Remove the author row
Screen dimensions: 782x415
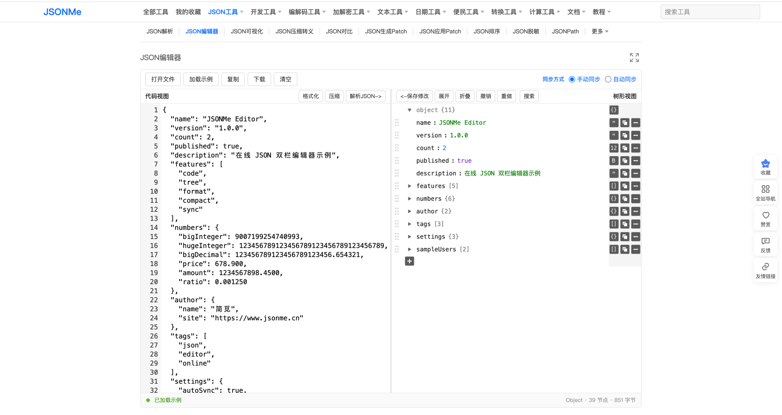pos(635,211)
